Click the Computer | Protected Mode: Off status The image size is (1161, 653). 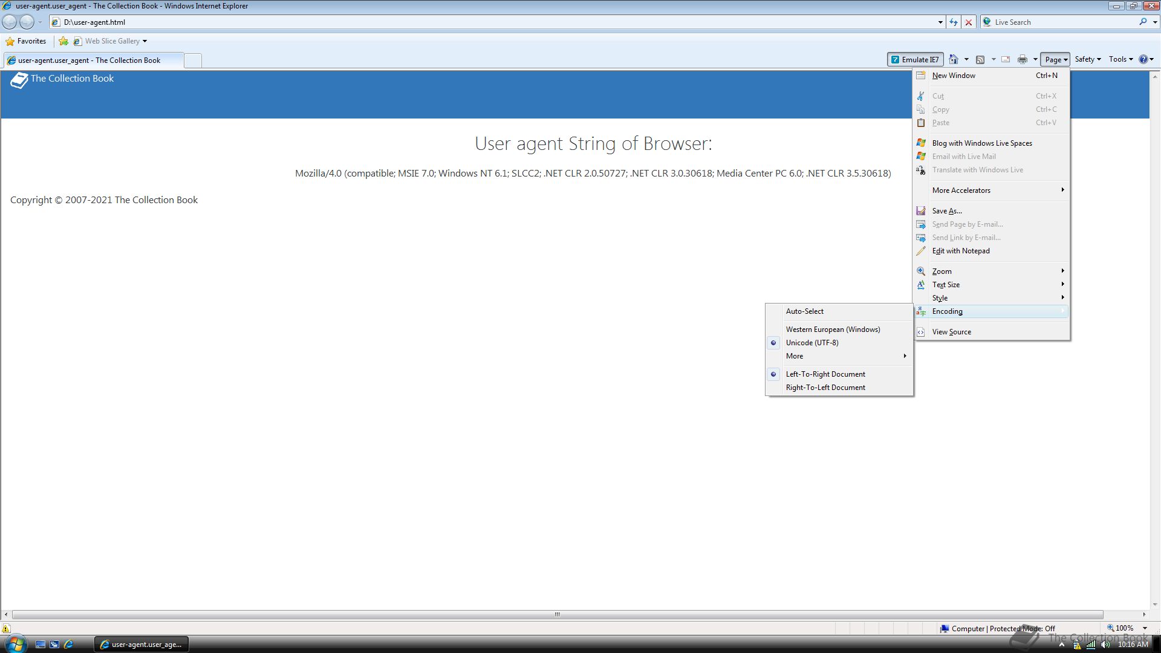998,629
